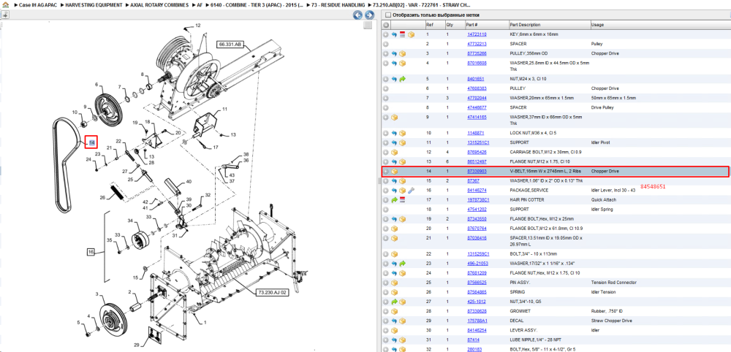Click wrench icon for PACKAGE,SERVICE row

tap(411, 191)
